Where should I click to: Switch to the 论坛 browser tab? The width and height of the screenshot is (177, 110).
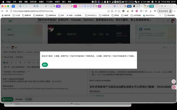(x=129, y=6)
